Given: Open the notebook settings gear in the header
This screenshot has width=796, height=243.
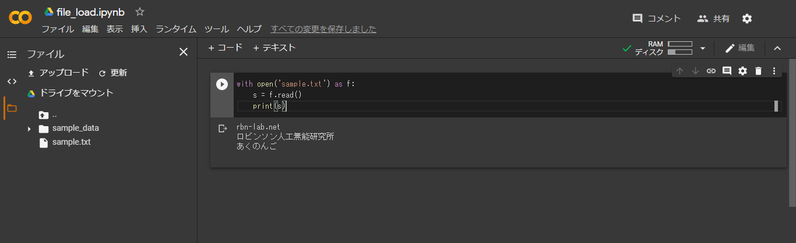Looking at the screenshot, I should tap(747, 19).
